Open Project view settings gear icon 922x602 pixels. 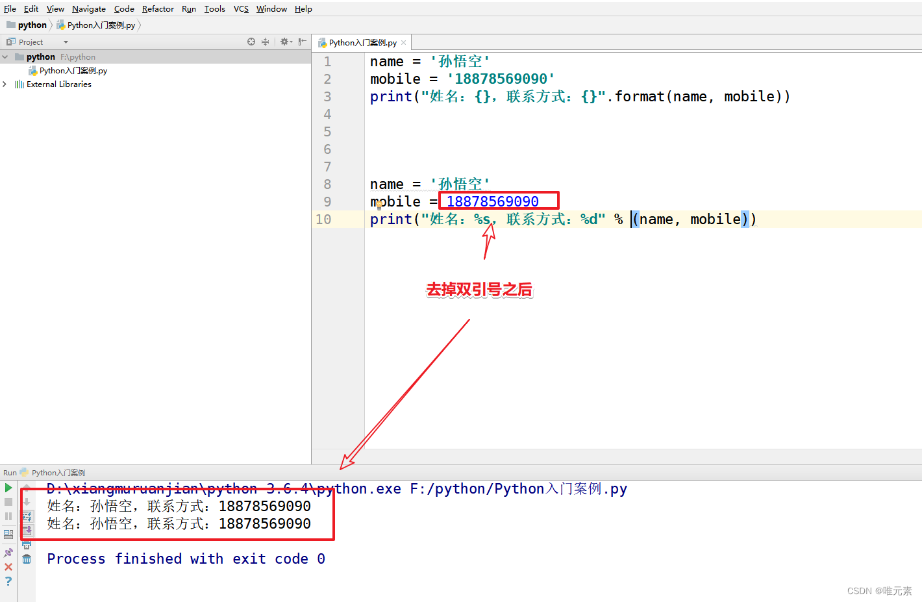point(286,42)
